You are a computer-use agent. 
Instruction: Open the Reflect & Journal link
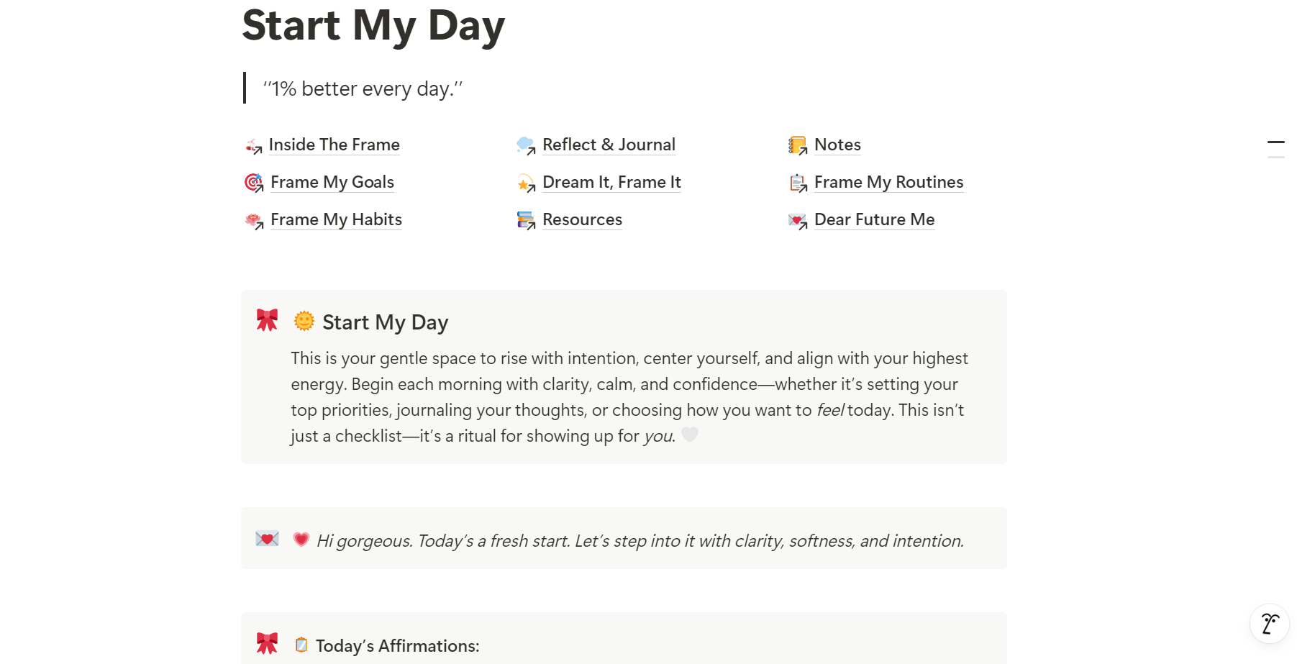(609, 145)
